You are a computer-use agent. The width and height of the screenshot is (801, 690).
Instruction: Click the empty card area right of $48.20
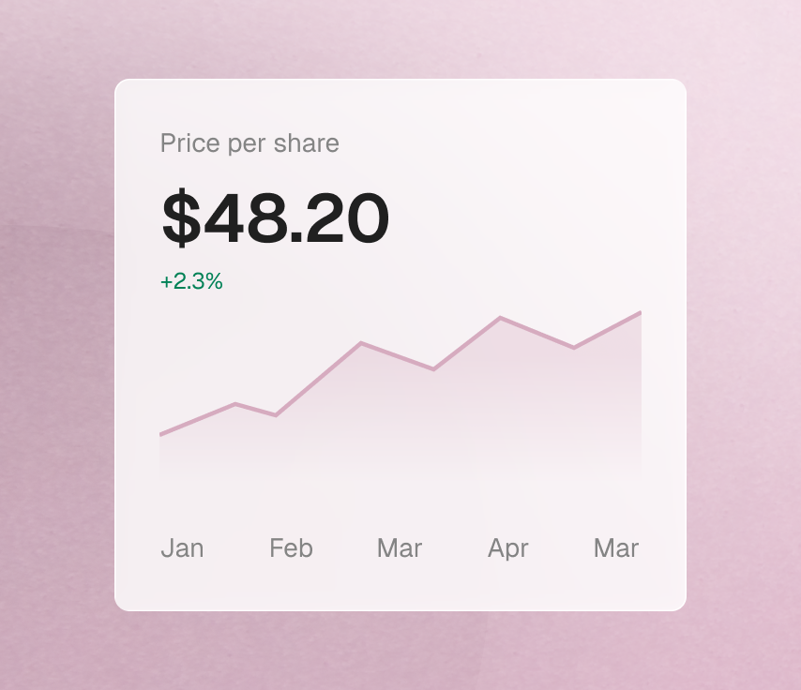(531, 218)
